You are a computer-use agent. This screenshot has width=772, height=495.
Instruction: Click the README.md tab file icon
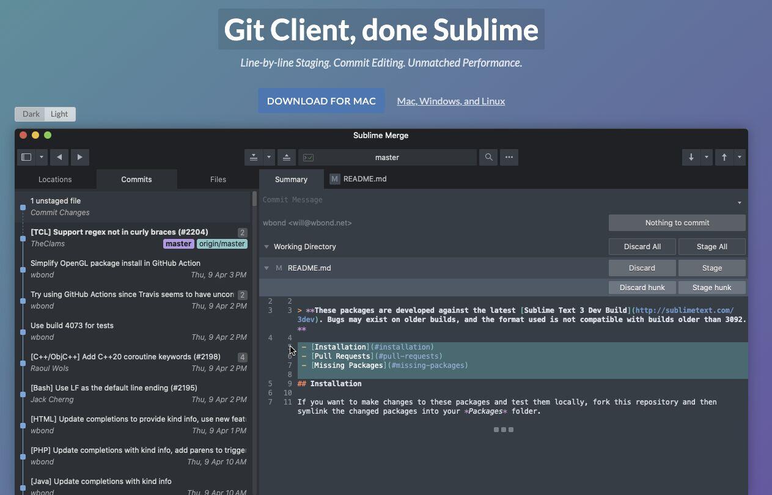tap(334, 179)
